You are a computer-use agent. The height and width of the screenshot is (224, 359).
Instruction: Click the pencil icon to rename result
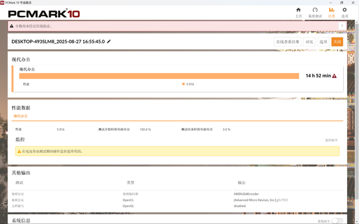109,41
